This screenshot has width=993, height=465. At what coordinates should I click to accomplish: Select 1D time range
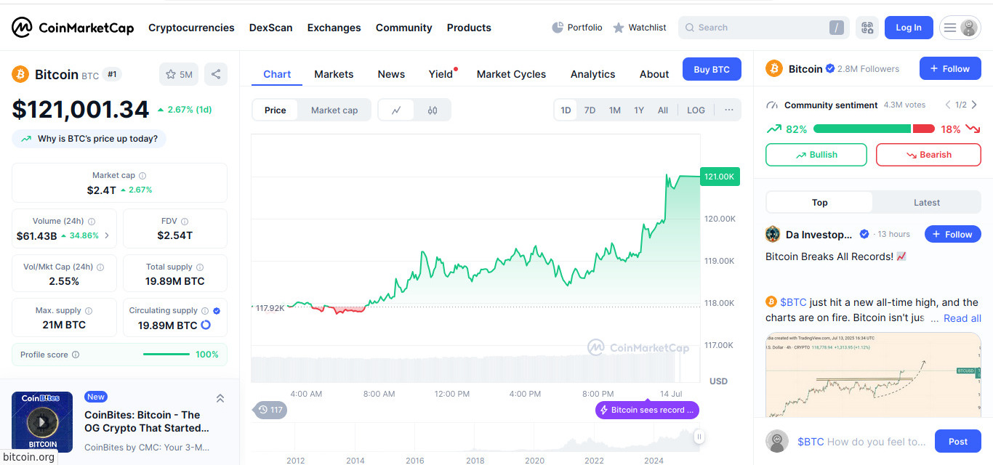pos(566,110)
